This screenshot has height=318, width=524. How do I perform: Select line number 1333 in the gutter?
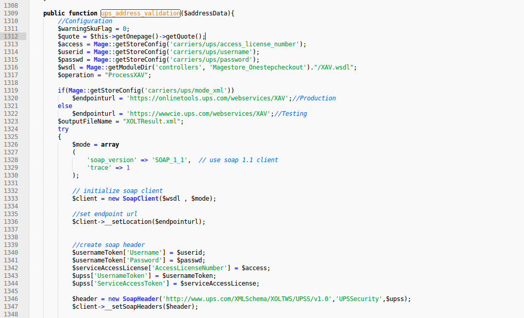point(11,199)
